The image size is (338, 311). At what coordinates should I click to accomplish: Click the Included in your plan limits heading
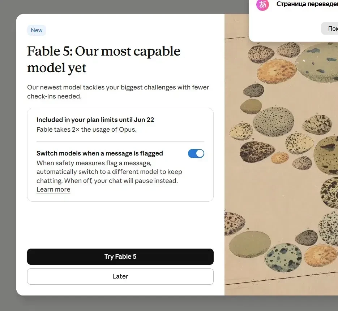95,120
